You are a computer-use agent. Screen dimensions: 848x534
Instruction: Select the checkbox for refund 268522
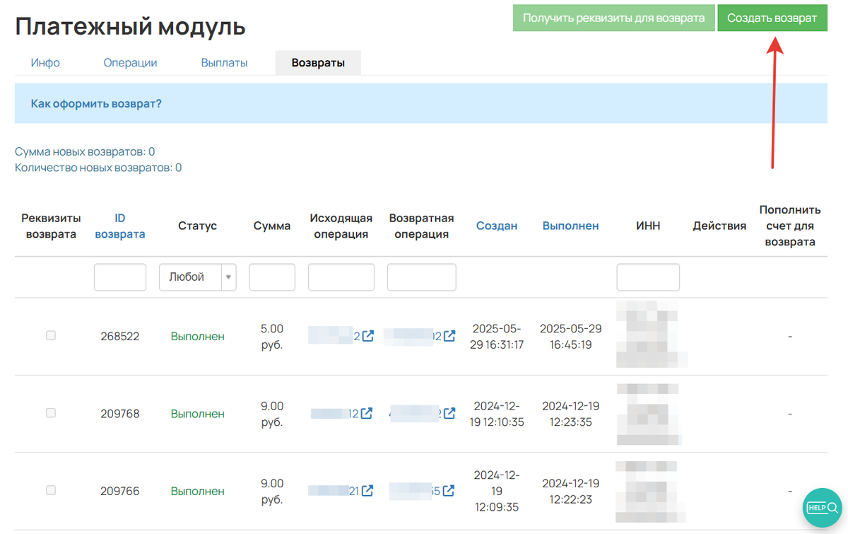tap(50, 335)
